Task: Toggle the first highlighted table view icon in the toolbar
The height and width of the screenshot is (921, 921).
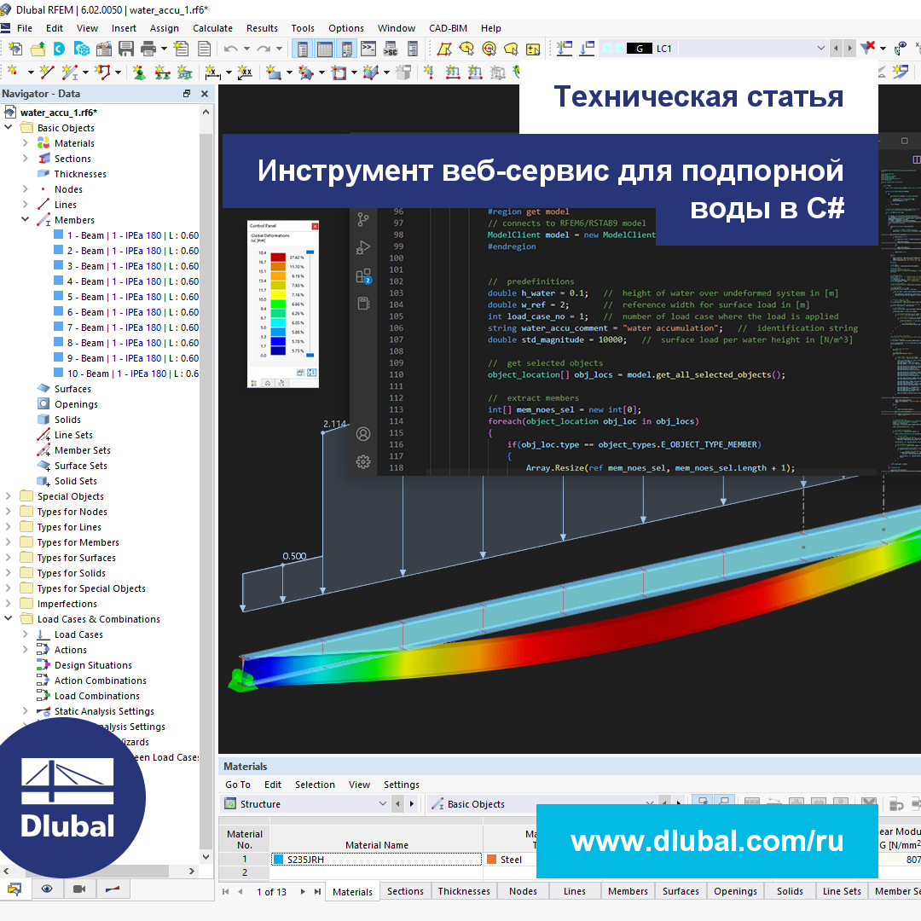Action: (303, 49)
